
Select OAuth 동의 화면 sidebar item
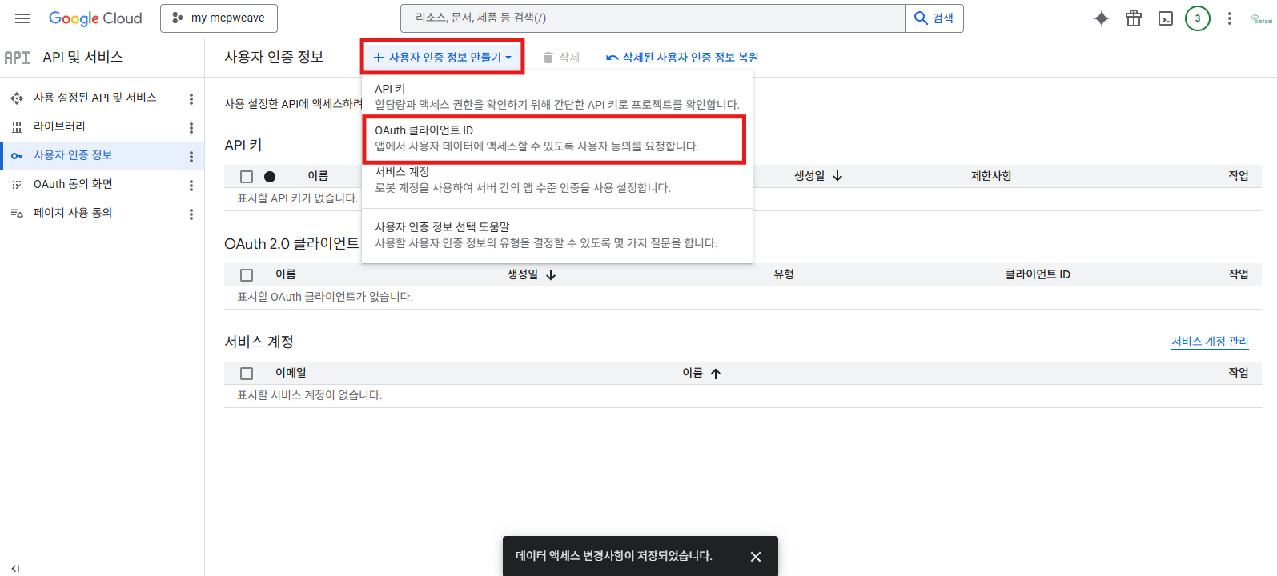[x=73, y=184]
